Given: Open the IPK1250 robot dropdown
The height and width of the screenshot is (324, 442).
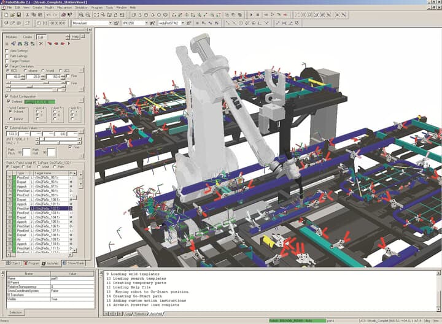Looking at the screenshot, I should point(145,23).
